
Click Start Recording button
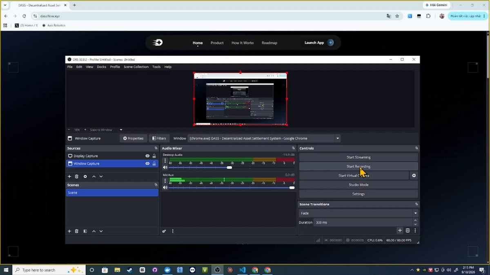coord(359,166)
